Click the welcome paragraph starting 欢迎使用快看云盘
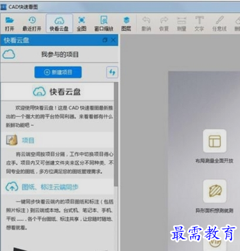The image size is (240, 251). pos(59,116)
